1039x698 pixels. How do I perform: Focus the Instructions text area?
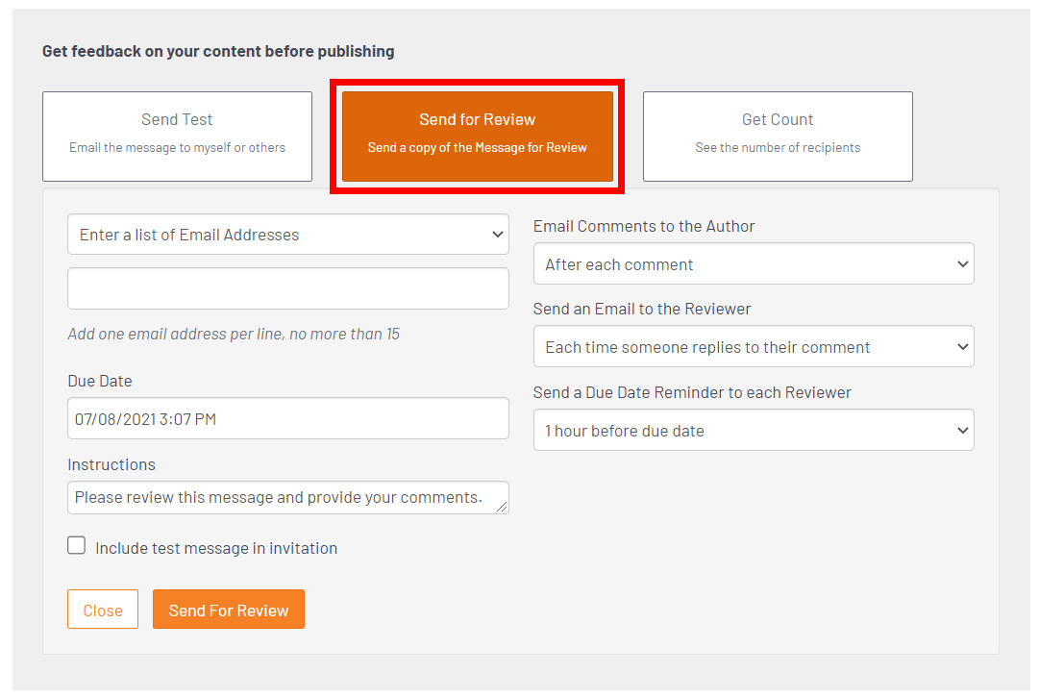coord(279,497)
